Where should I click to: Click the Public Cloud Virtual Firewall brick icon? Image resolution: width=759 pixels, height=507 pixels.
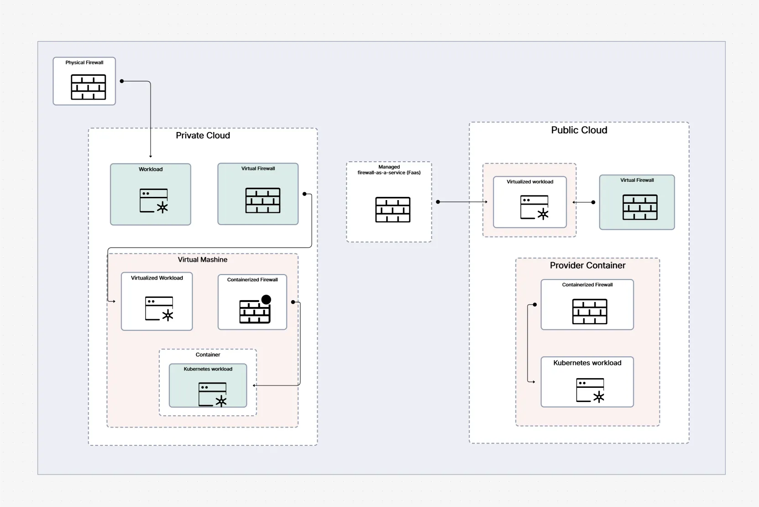click(x=640, y=207)
